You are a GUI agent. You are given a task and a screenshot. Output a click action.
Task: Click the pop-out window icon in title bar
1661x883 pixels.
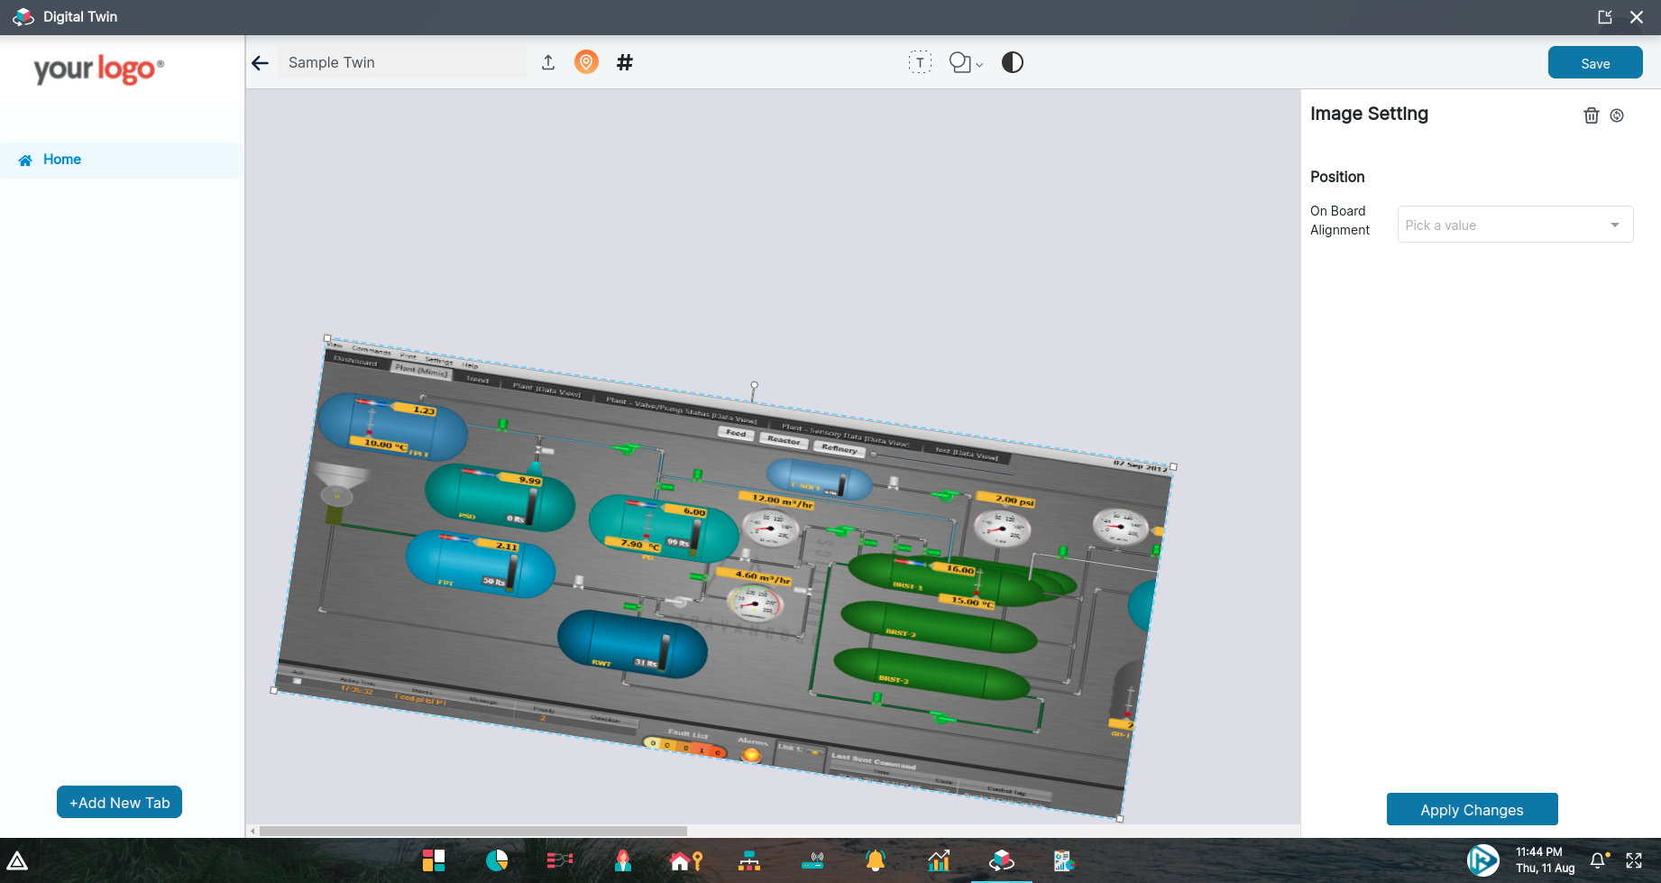click(x=1605, y=17)
